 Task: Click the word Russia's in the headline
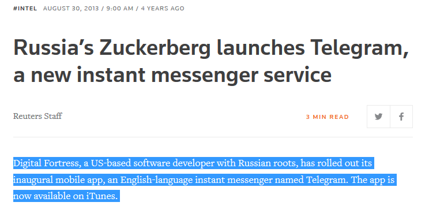pos(54,48)
